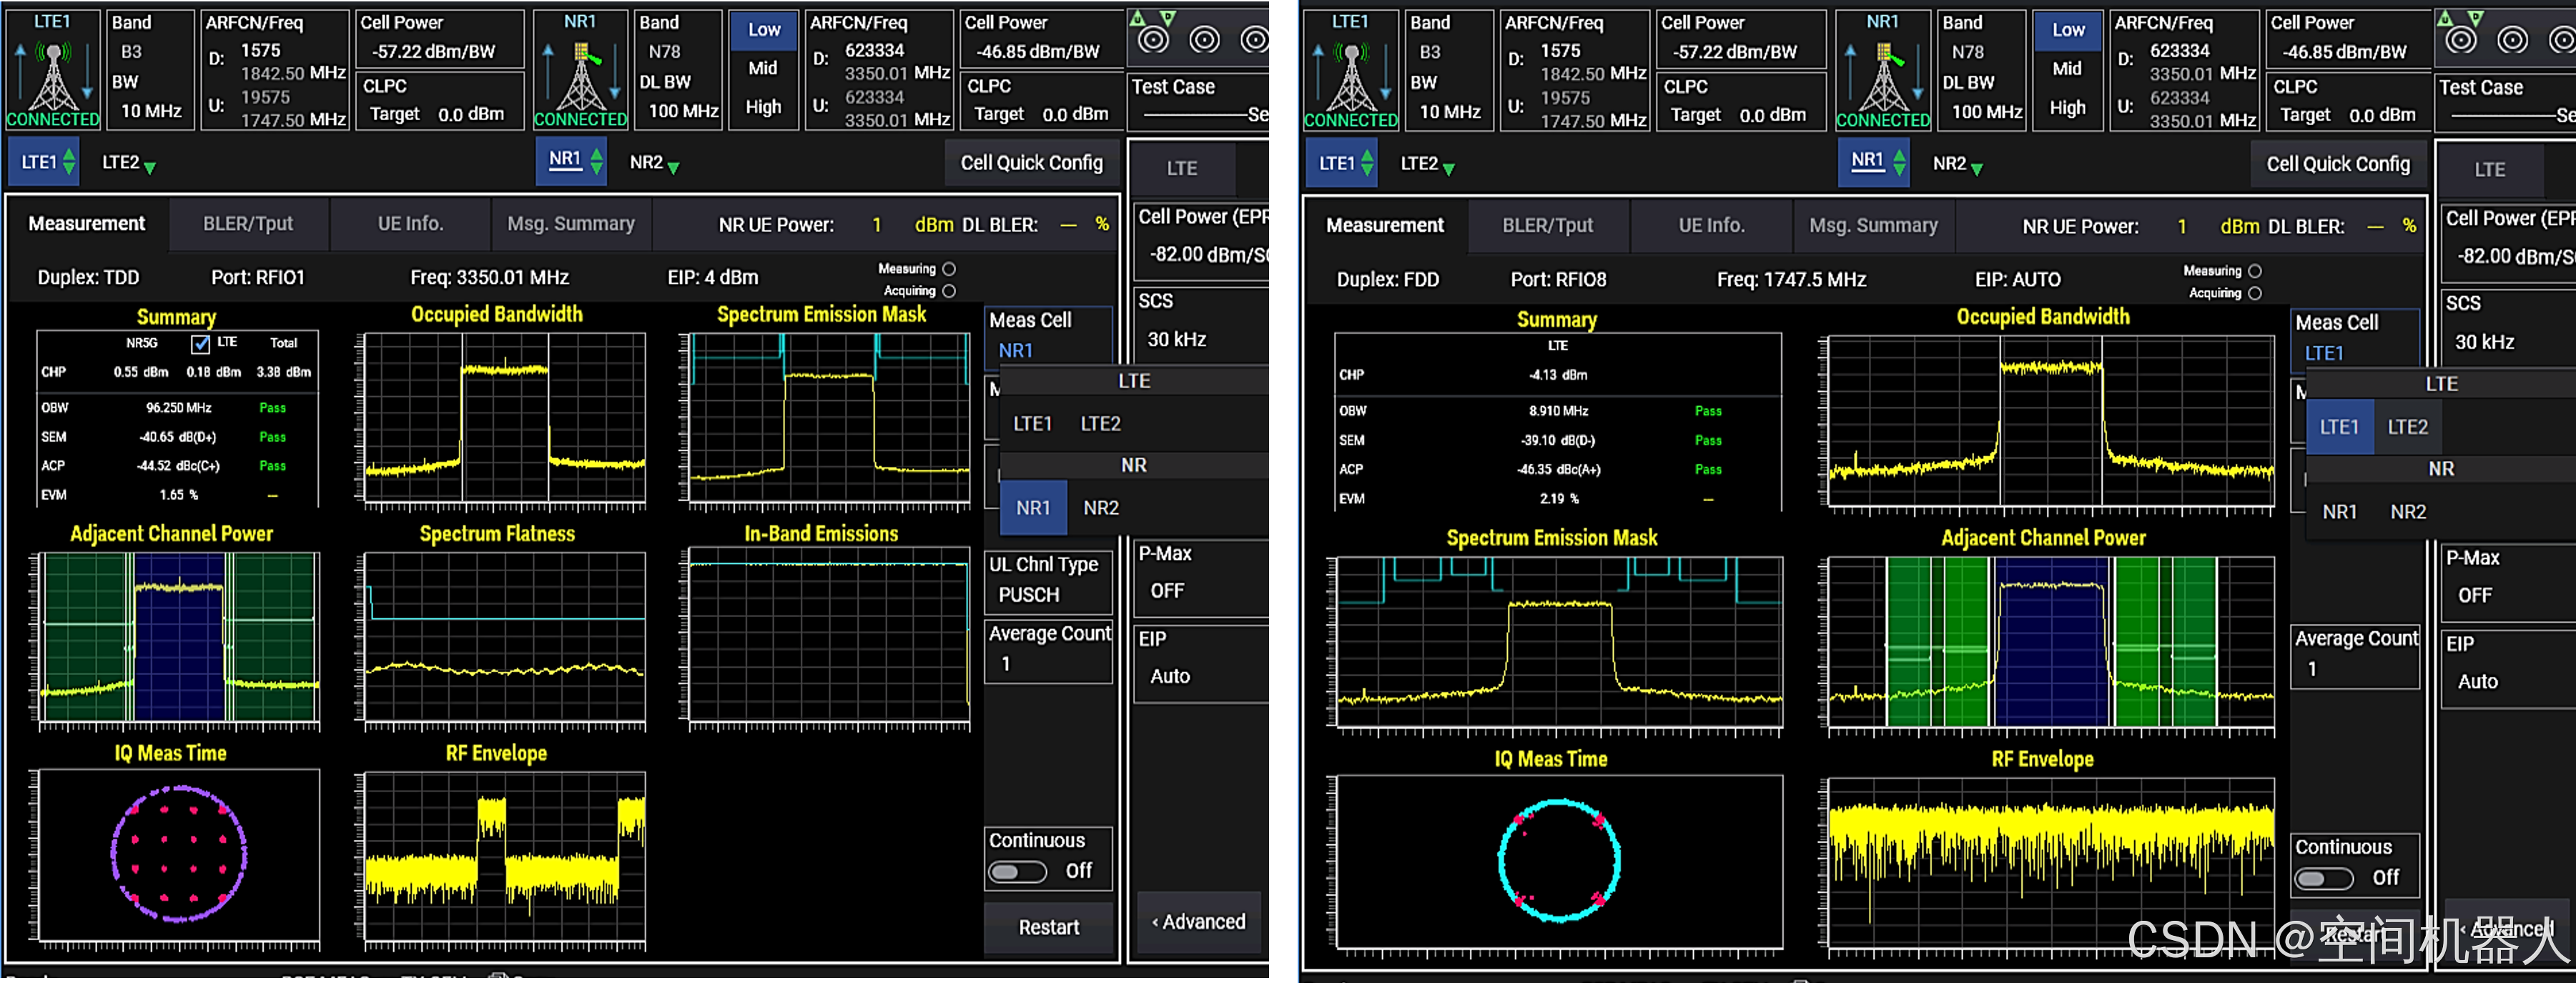The width and height of the screenshot is (2576, 983).
Task: Toggle the LTE checkbox in Summary table
Action: click(x=200, y=344)
